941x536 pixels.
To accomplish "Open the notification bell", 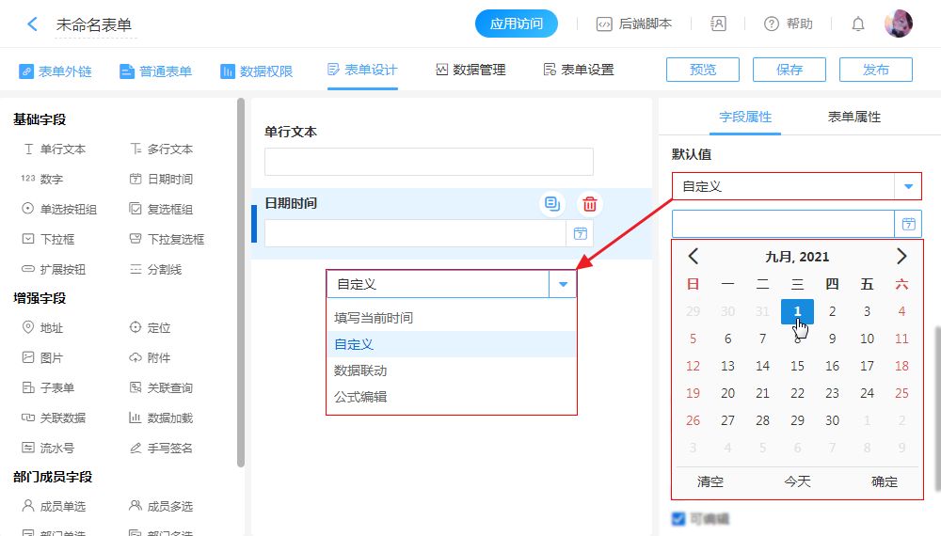I will [857, 24].
